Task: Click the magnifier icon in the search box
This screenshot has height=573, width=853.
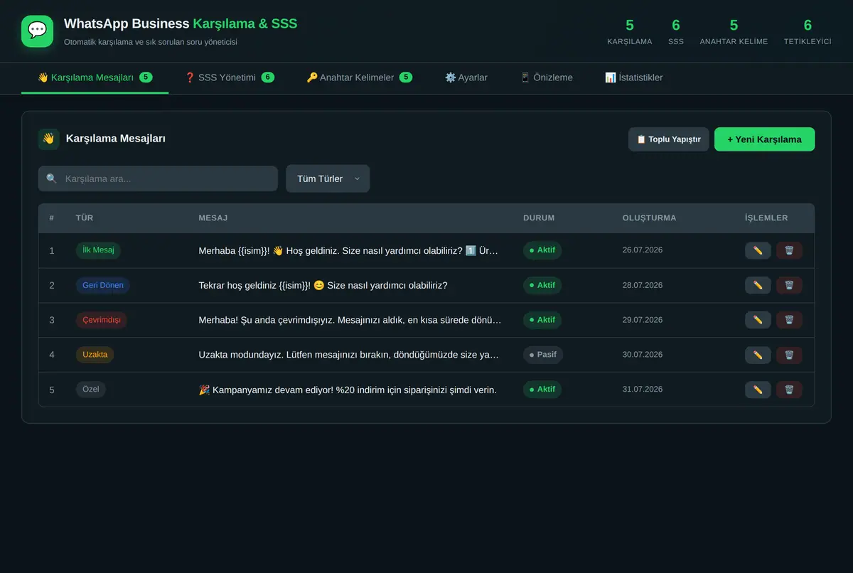Action: click(x=51, y=179)
